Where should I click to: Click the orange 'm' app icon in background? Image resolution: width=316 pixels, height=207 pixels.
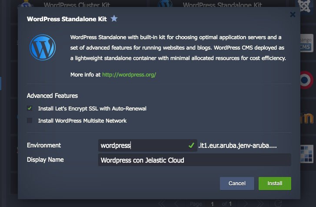pyautogui.click(x=307, y=118)
